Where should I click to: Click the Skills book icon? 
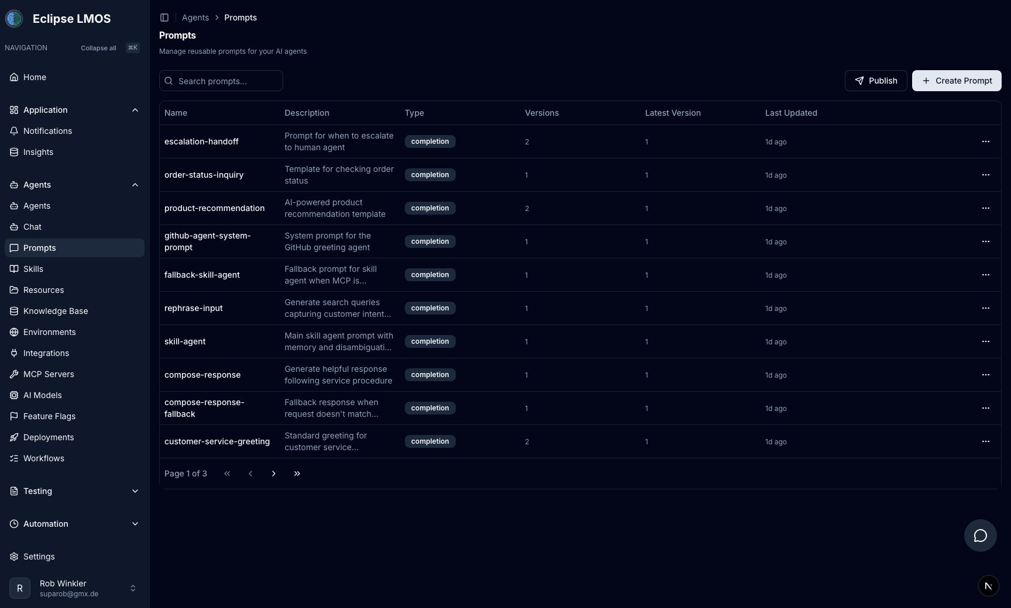pos(14,269)
